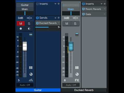Select Guitar input dropdown
The height and width of the screenshot is (93, 124).
pyautogui.click(x=25, y=5)
